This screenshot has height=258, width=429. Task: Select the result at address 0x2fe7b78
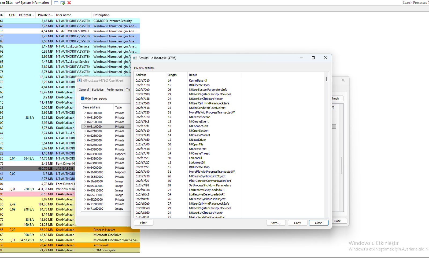188,154
